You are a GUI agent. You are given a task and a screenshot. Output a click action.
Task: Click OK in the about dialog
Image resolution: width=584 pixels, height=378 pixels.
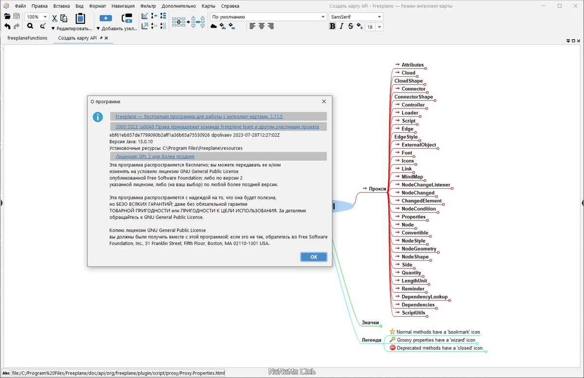tap(313, 257)
